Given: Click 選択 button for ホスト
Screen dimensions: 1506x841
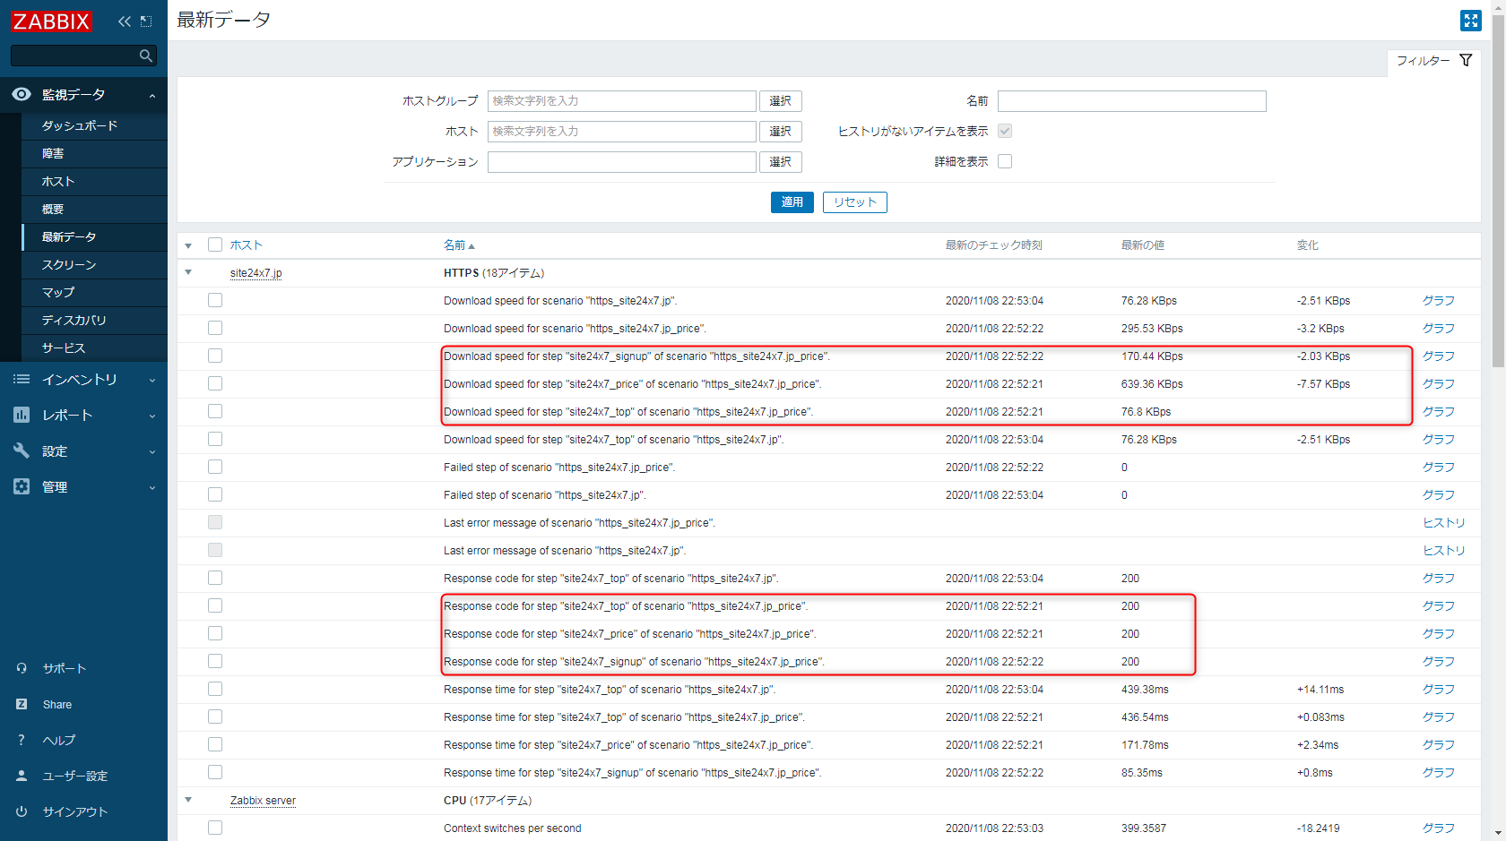Looking at the screenshot, I should [781, 132].
